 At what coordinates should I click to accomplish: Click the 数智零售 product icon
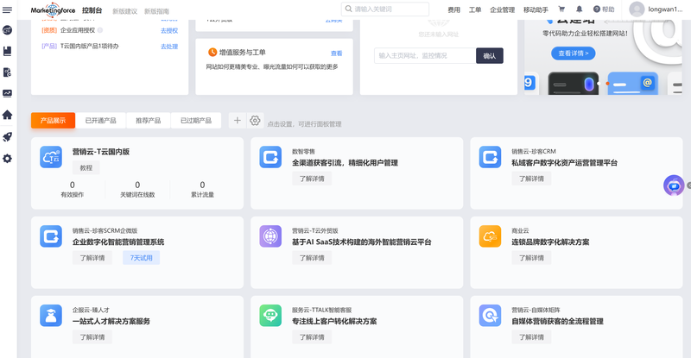pyautogui.click(x=270, y=157)
